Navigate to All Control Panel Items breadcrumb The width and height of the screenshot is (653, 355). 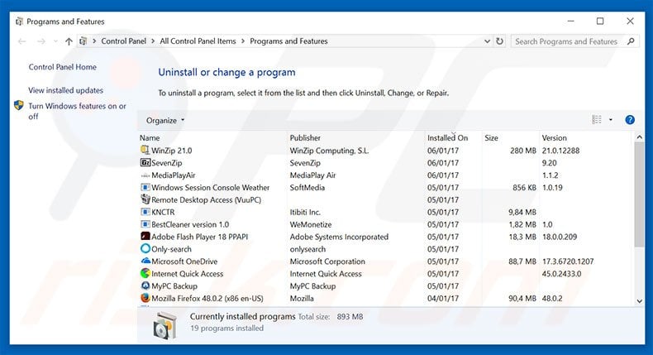coord(198,41)
